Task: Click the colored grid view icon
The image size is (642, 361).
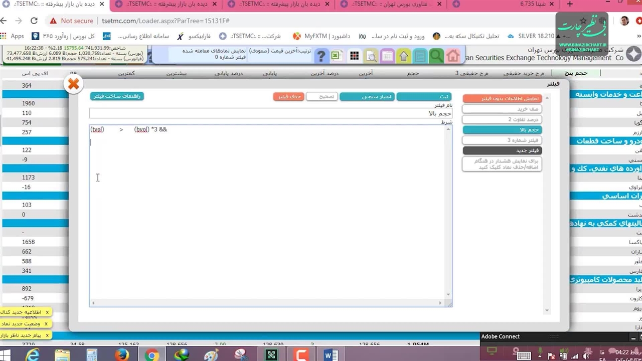Action: tap(354, 56)
